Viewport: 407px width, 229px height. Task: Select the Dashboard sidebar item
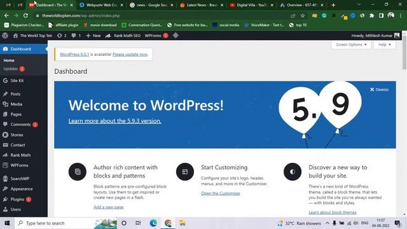[x=24, y=49]
